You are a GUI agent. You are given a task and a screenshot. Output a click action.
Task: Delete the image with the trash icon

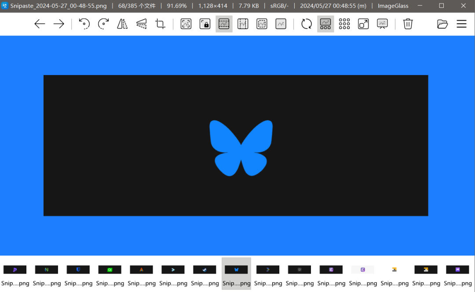(408, 24)
